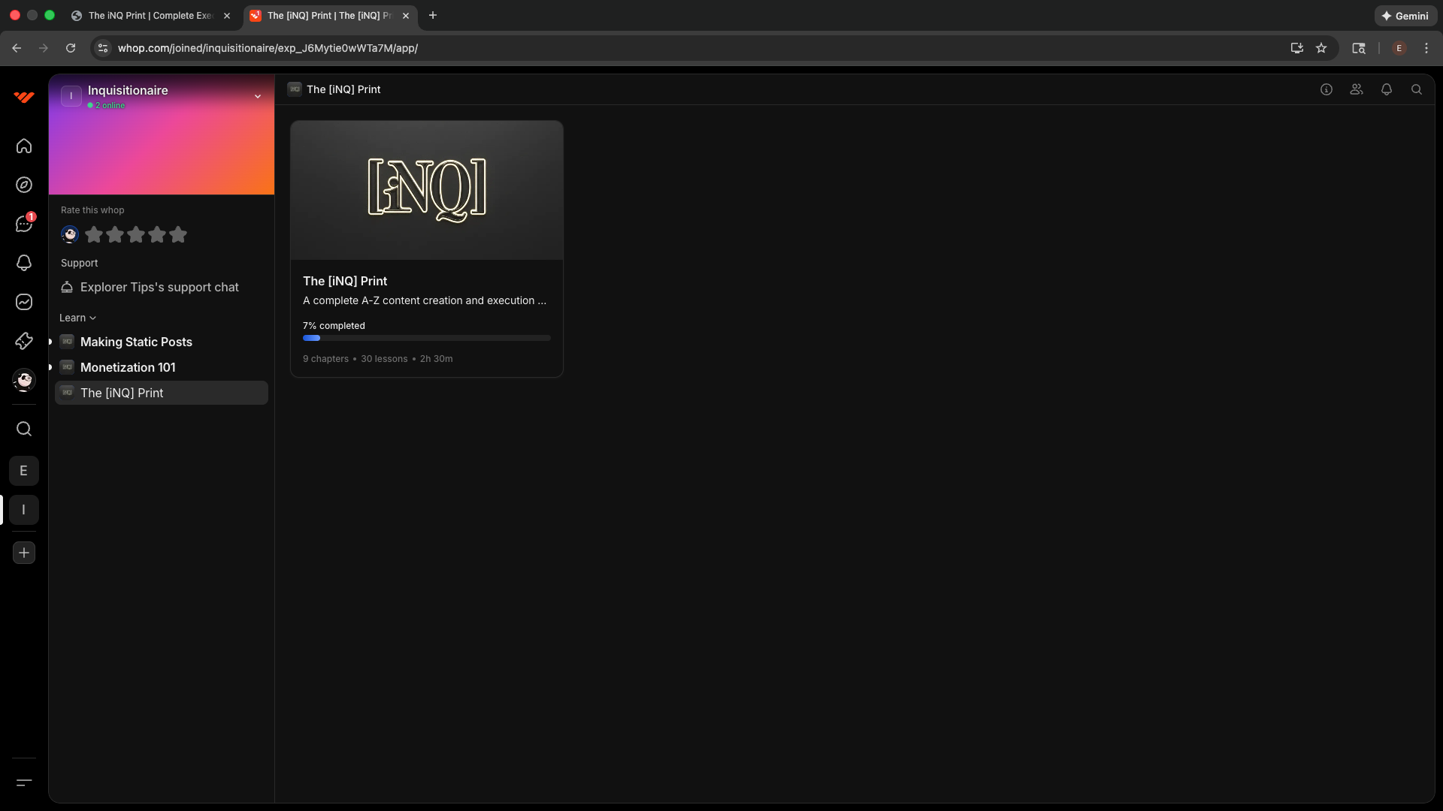Select the third rating star
This screenshot has height=811, width=1443.
[x=136, y=234]
